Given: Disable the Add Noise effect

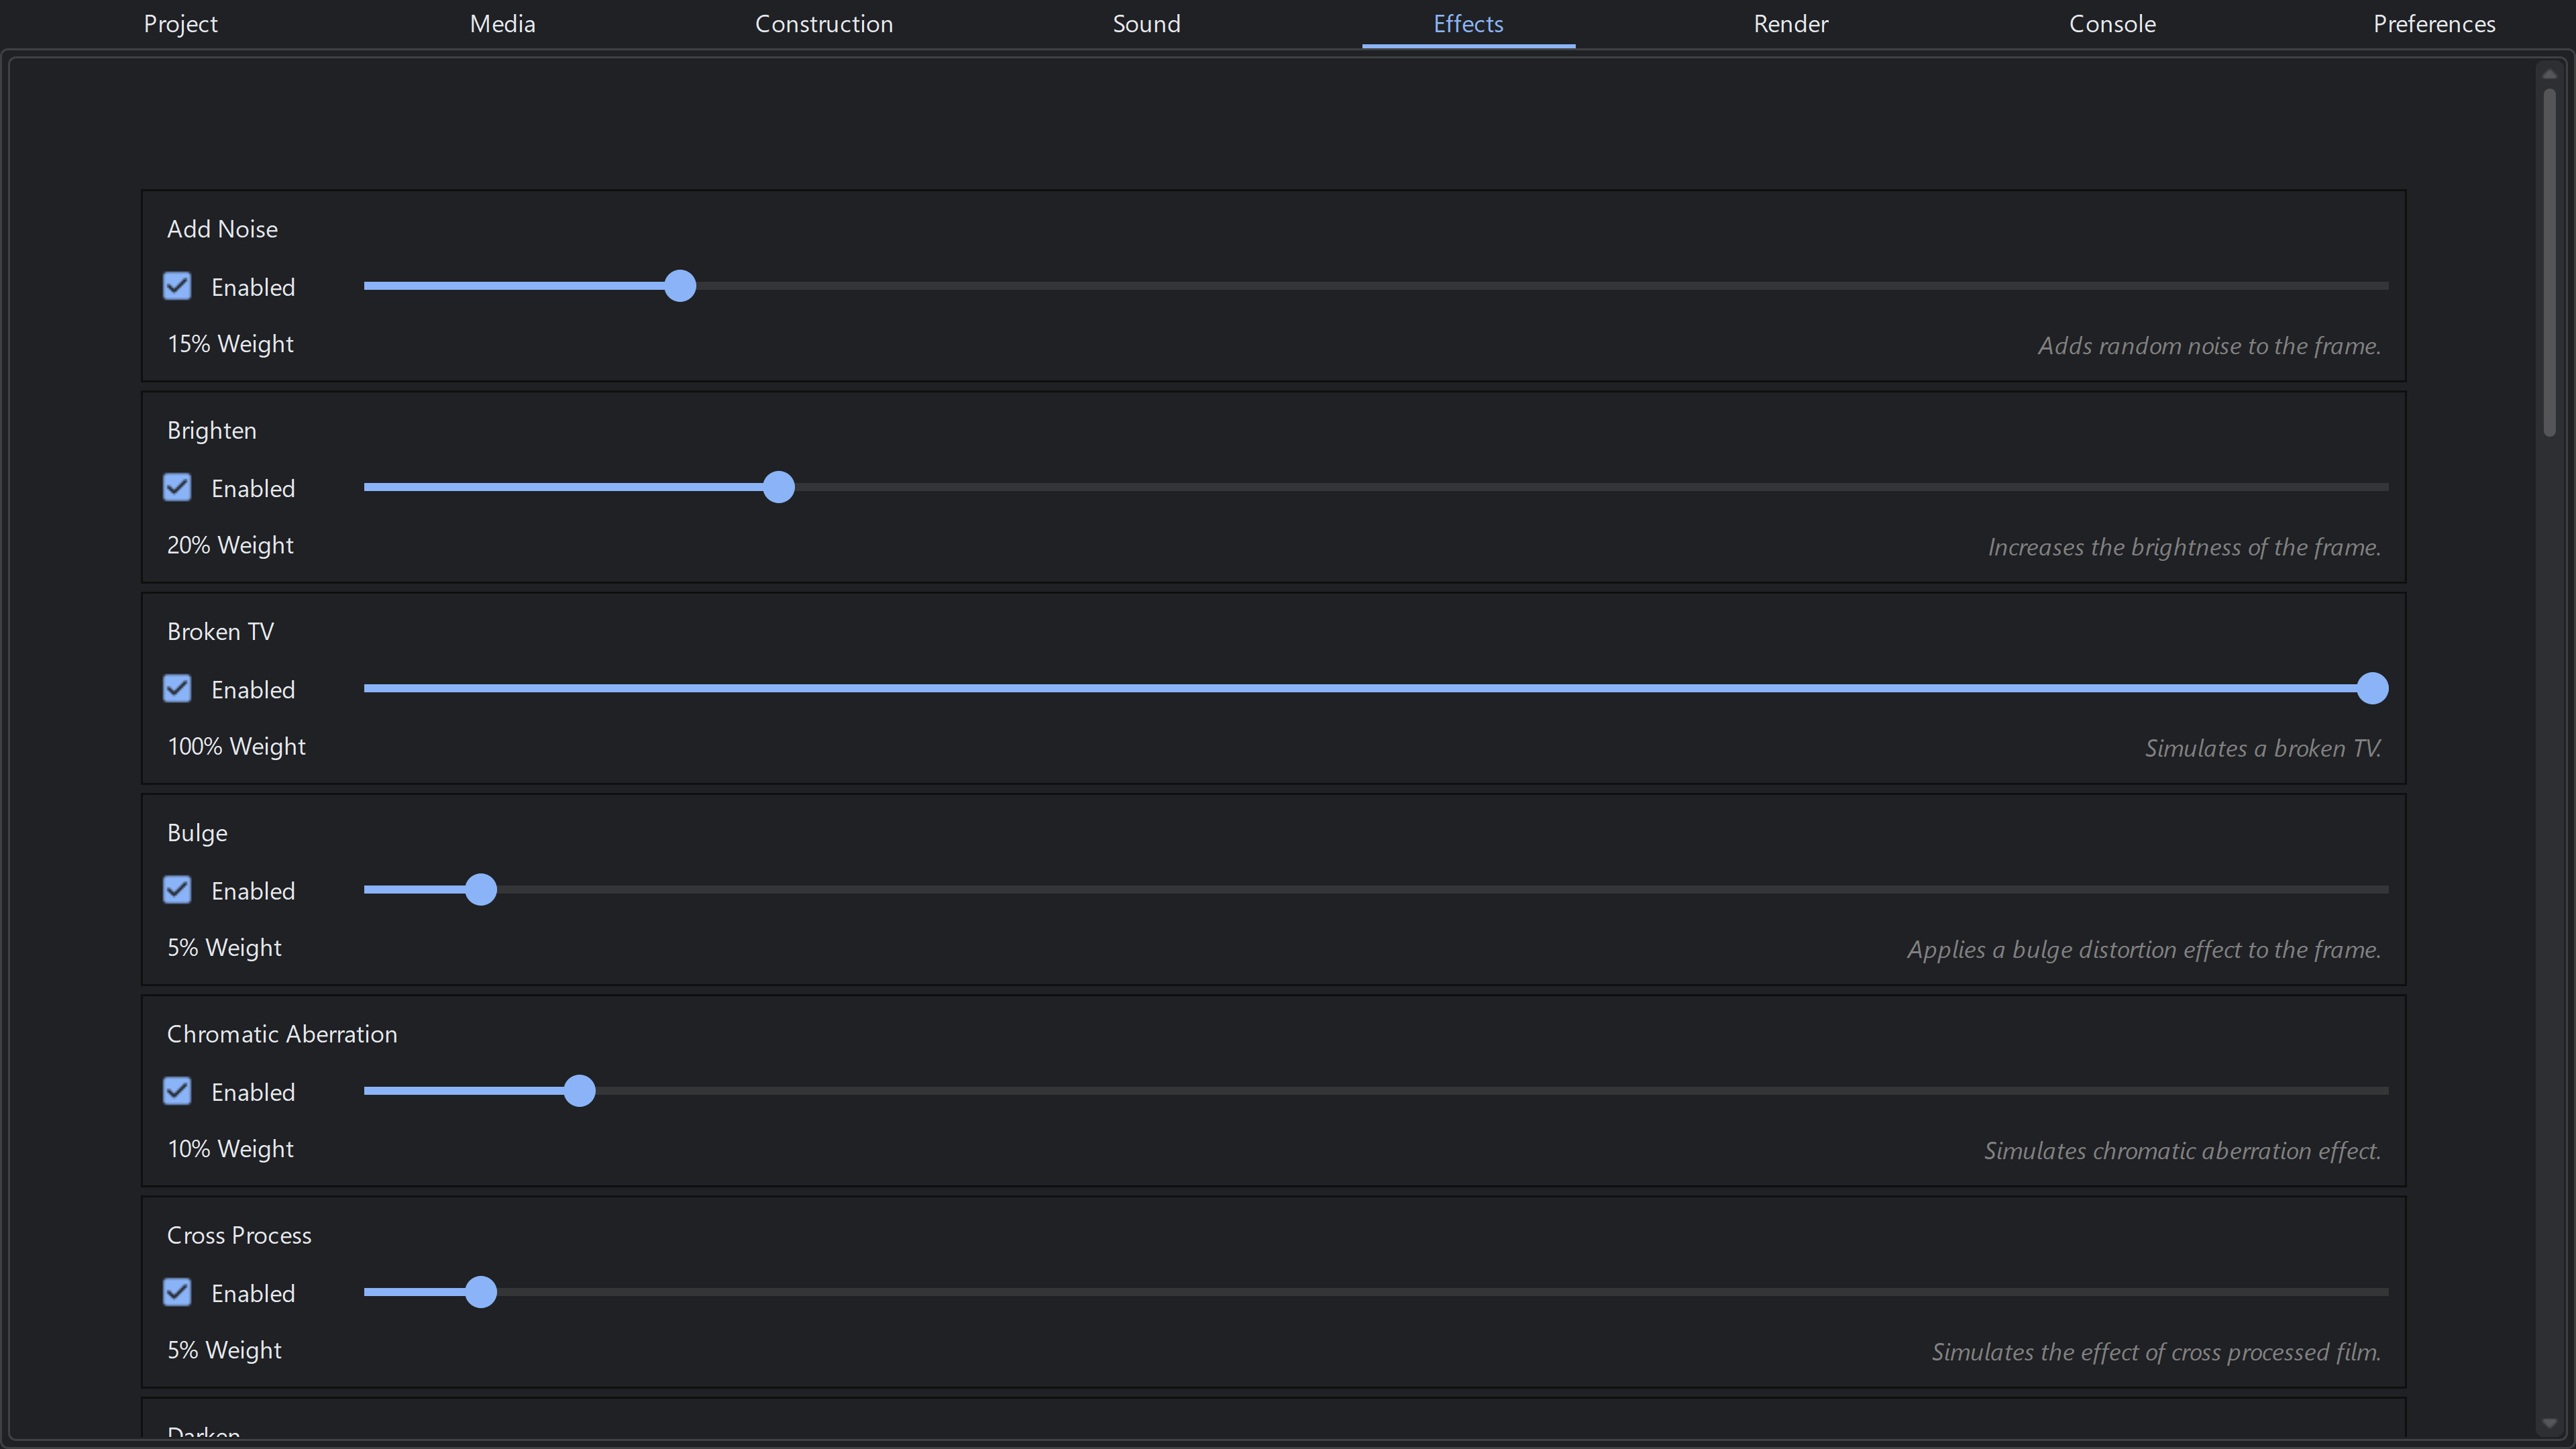Looking at the screenshot, I should pyautogui.click(x=177, y=286).
